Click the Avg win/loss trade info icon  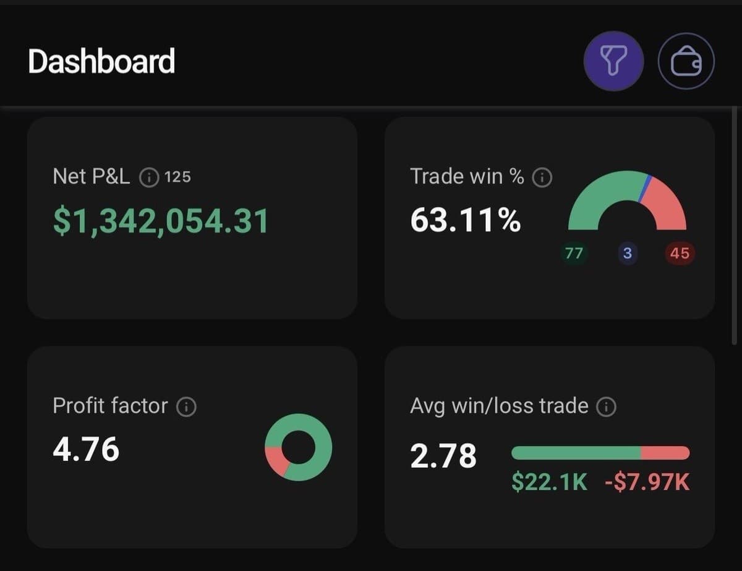coord(607,406)
